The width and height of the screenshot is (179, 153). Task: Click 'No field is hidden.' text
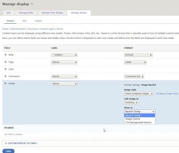point(13,134)
